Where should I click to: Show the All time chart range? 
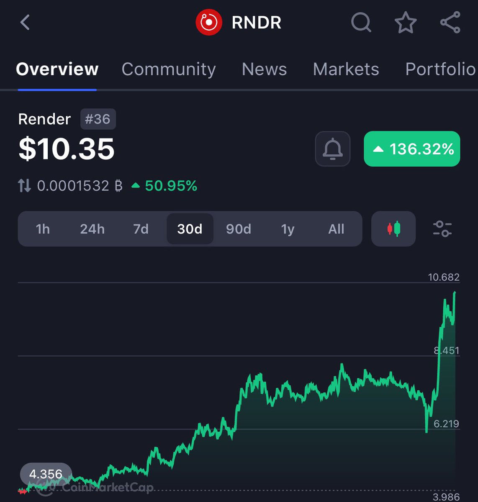(x=336, y=229)
